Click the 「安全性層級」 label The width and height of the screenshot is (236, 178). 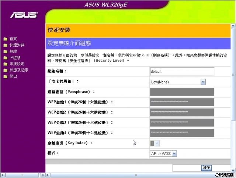(x=63, y=82)
